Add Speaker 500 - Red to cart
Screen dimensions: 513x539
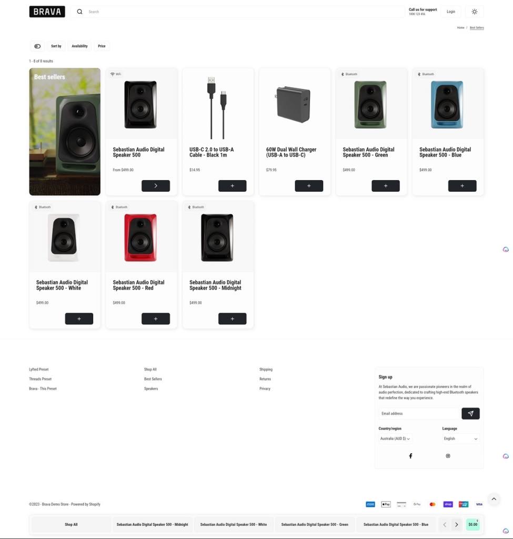156,318
